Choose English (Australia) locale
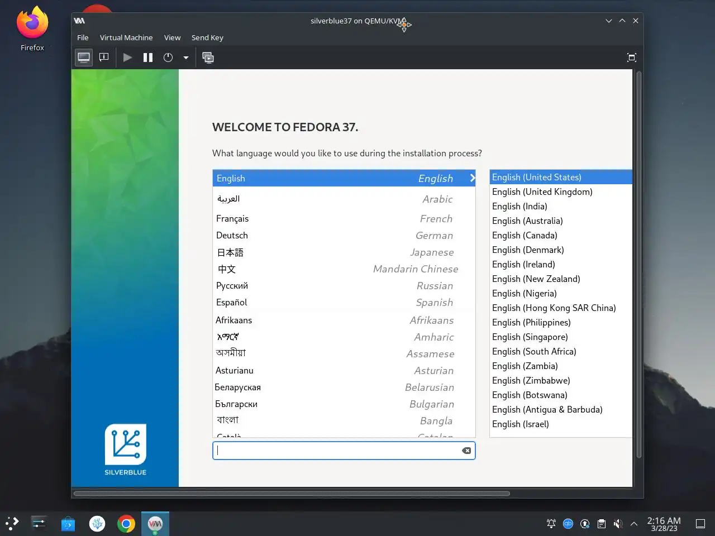This screenshot has width=715, height=536. point(561,221)
